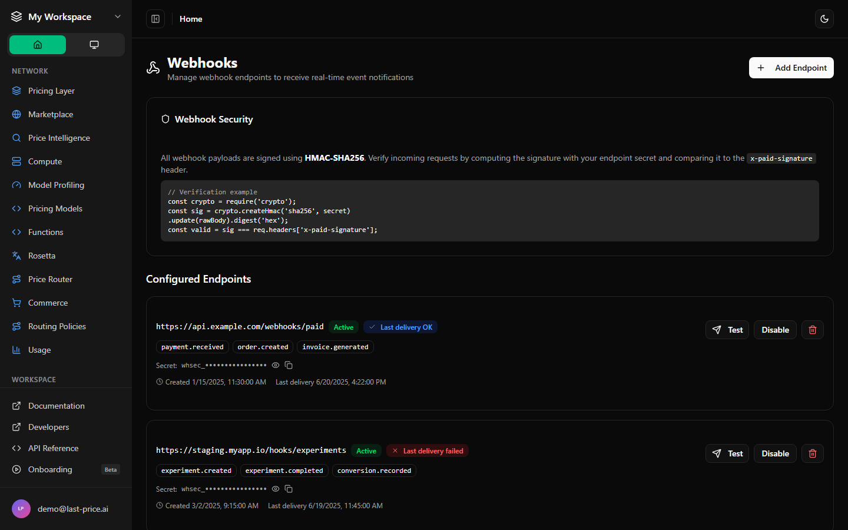848x530 pixels.
Task: Switch to the home tab in sidebar
Action: [x=38, y=45]
